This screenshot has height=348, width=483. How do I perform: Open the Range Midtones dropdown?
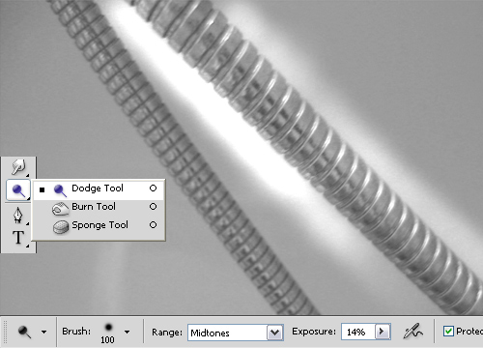click(236, 333)
